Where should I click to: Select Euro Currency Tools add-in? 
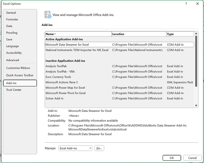[119, 77]
